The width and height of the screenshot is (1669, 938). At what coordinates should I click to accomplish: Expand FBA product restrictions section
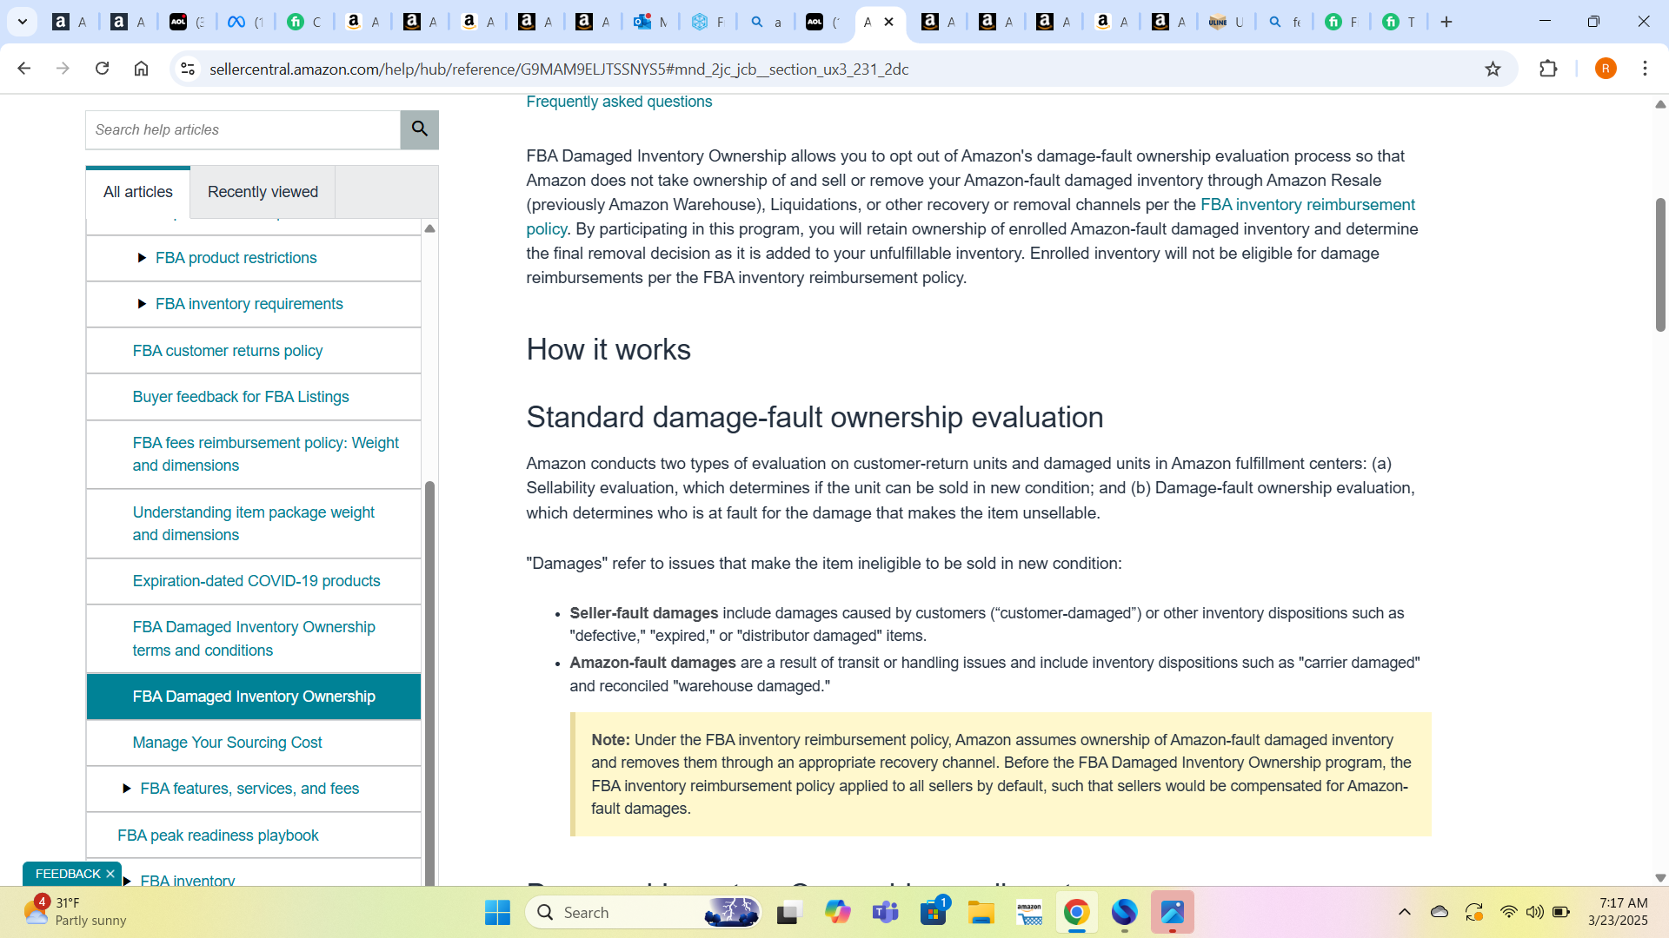pyautogui.click(x=142, y=258)
